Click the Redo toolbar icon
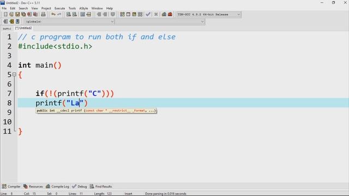Image resolution: width=349 pixels, height=196 pixels. pos(59,15)
